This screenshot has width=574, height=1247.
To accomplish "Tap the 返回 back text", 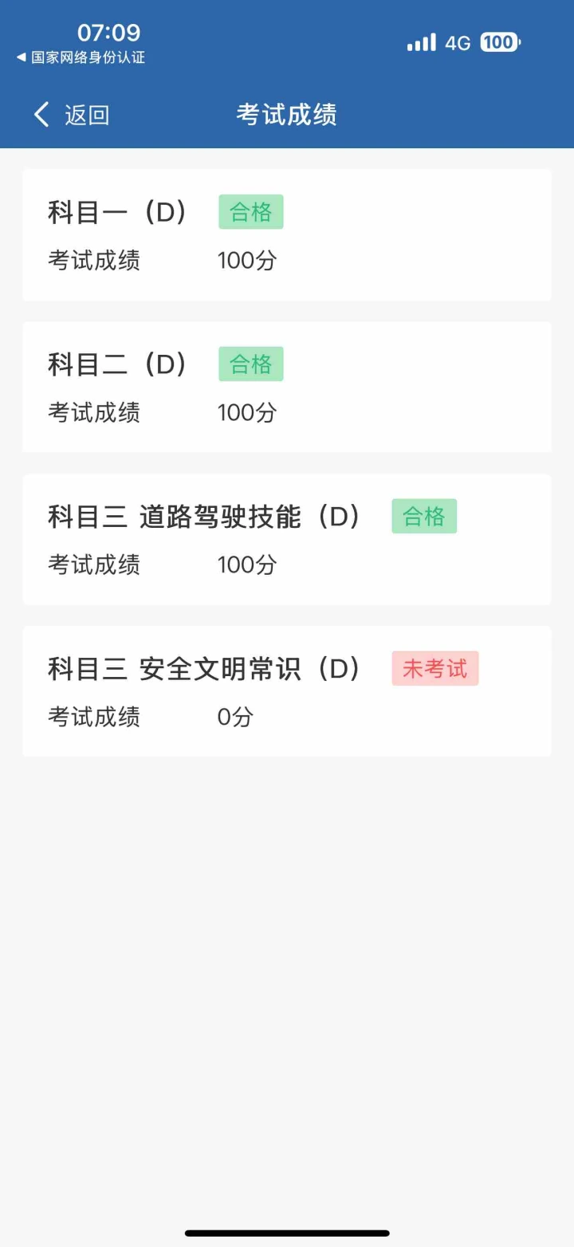I will [x=87, y=116].
